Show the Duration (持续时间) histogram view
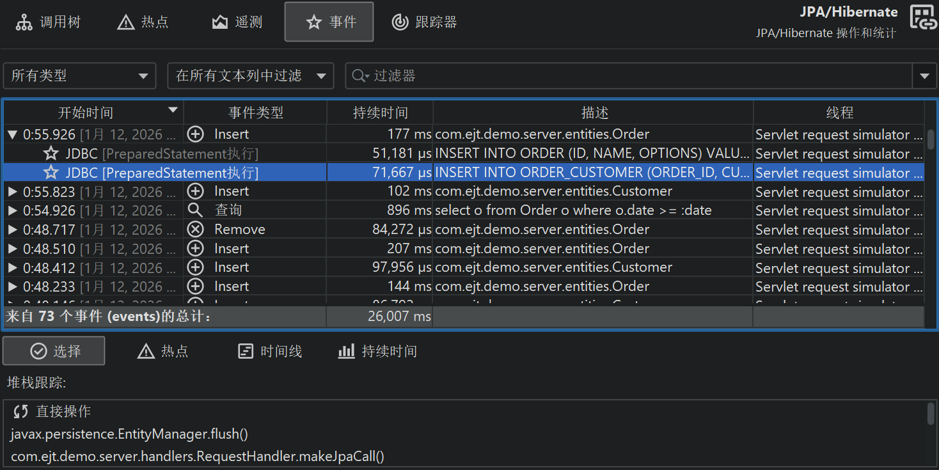This screenshot has height=470, width=939. coord(377,351)
